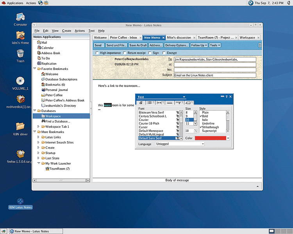The height and width of the screenshot is (234, 293).
Task: Click the red Color swatch
Action: point(211,138)
